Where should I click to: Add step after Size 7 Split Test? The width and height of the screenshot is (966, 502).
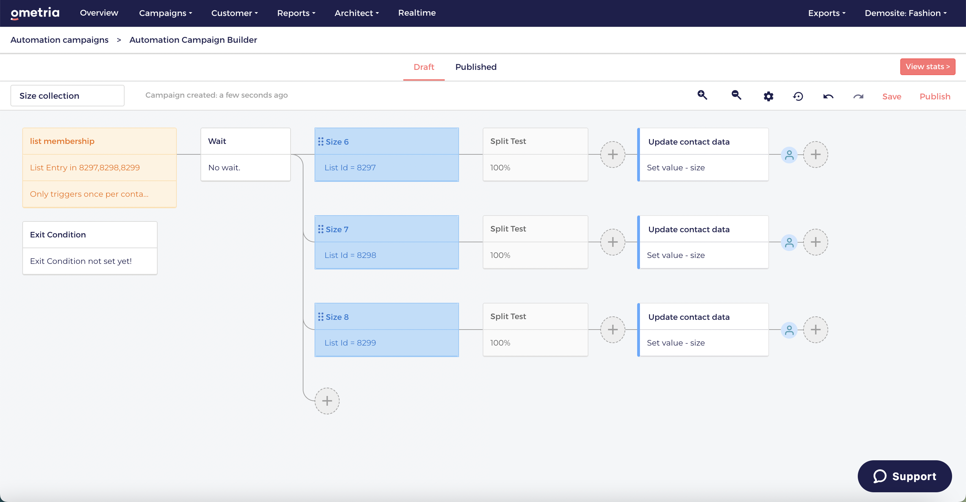click(x=613, y=242)
